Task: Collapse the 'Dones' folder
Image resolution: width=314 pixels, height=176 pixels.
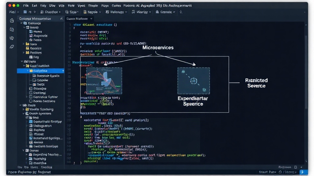Action: point(23,150)
